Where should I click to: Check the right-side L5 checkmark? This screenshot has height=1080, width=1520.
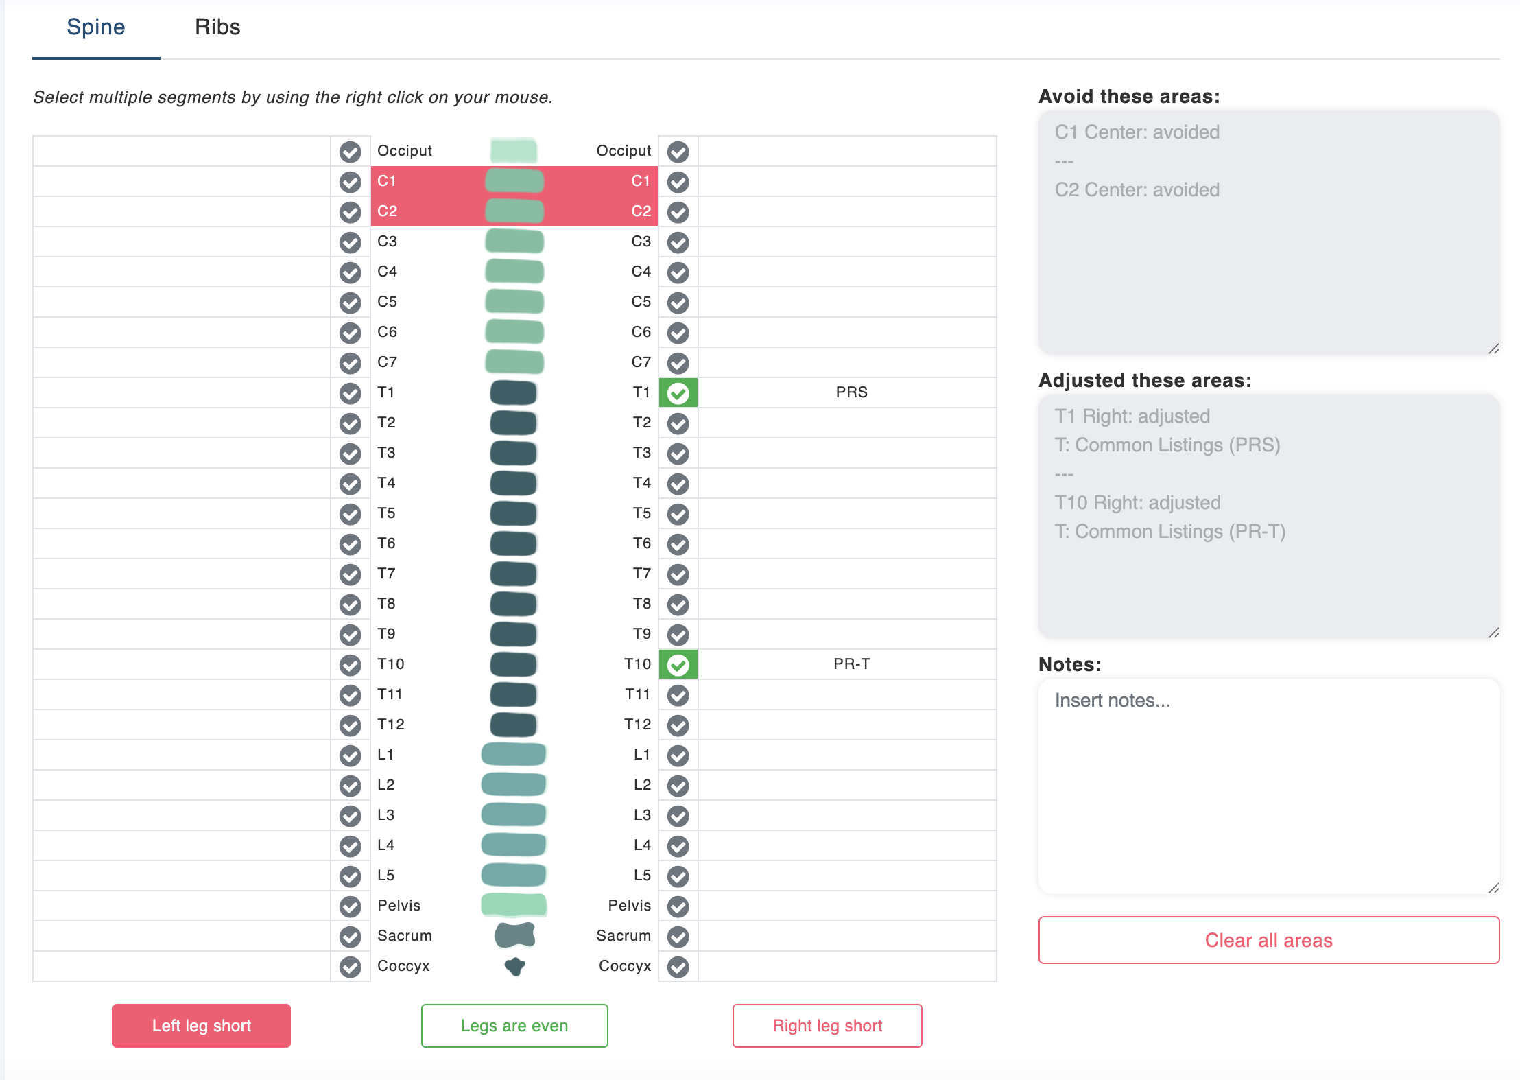coord(678,876)
